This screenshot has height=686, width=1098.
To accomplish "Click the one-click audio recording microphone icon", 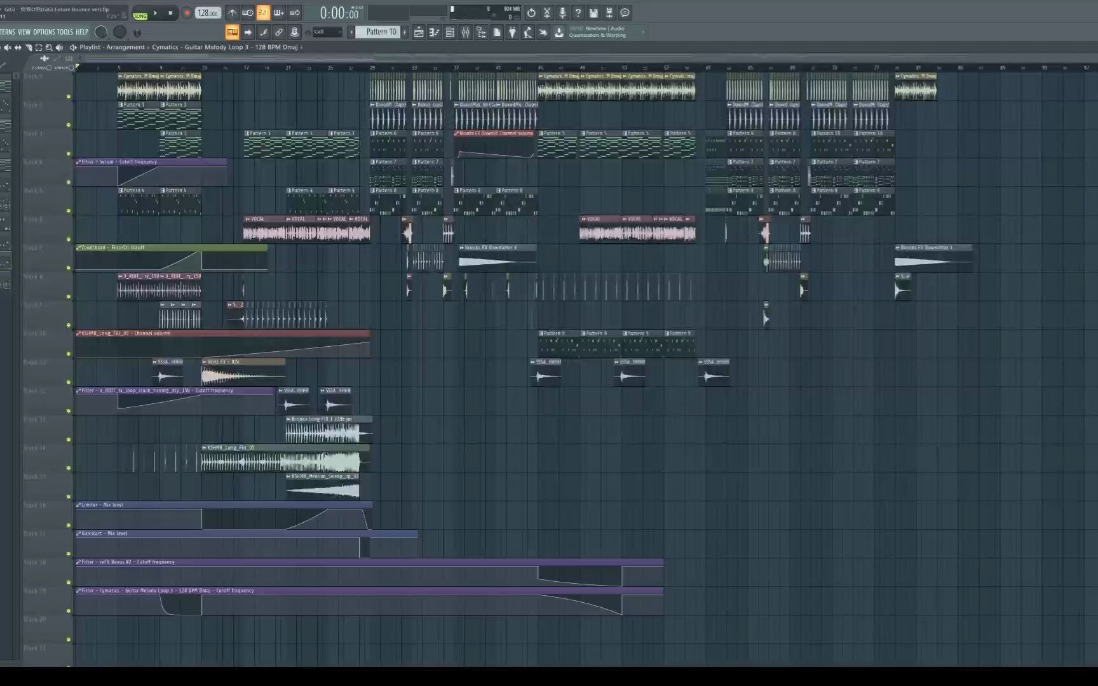I will pos(562,13).
